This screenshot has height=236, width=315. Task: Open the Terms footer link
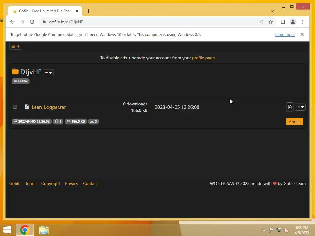click(31, 183)
